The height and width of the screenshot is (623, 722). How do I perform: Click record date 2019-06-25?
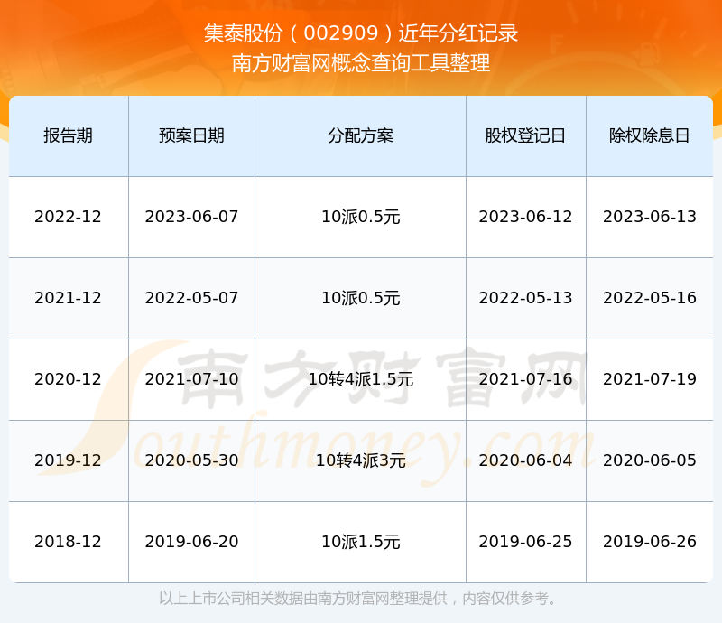[x=525, y=541]
